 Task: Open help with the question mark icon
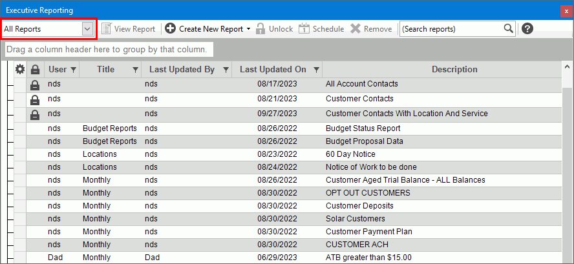pyautogui.click(x=527, y=28)
